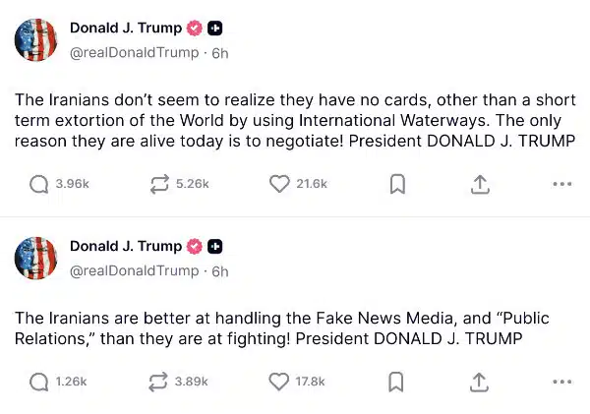Repost the second post with 3.89k reposts
Image resolution: width=590 pixels, height=414 pixels.
(159, 382)
